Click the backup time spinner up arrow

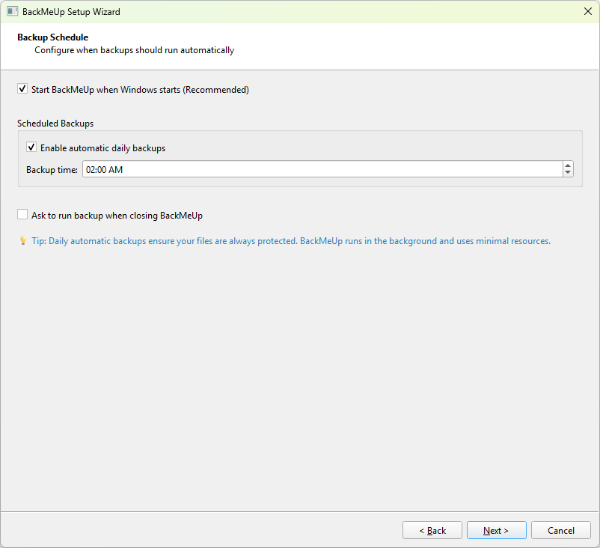[x=568, y=165]
